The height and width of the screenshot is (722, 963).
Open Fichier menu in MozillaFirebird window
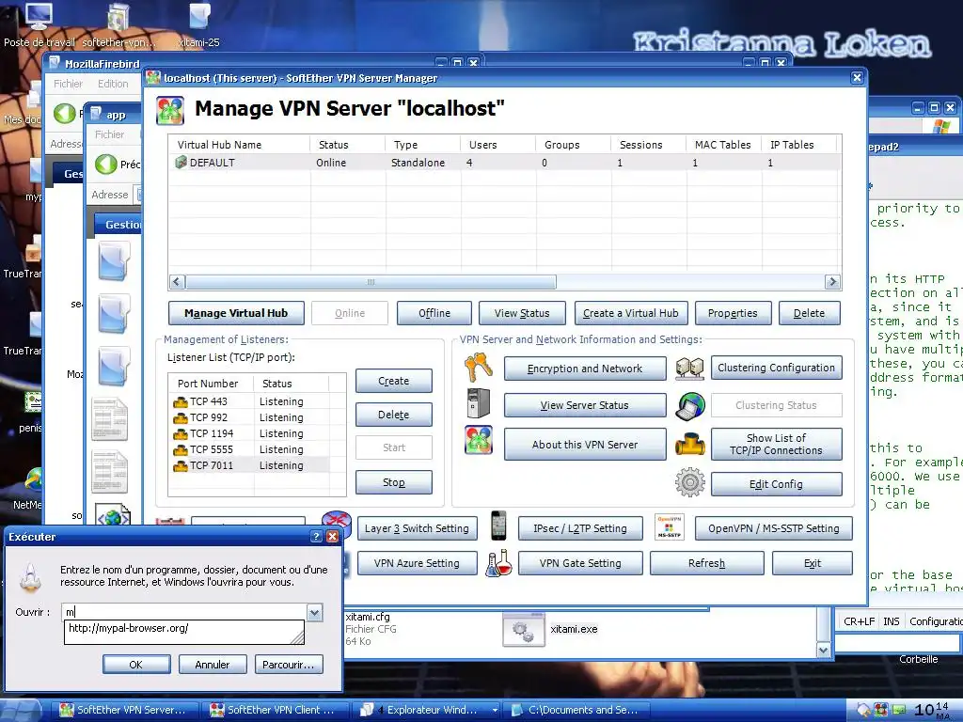(x=68, y=84)
